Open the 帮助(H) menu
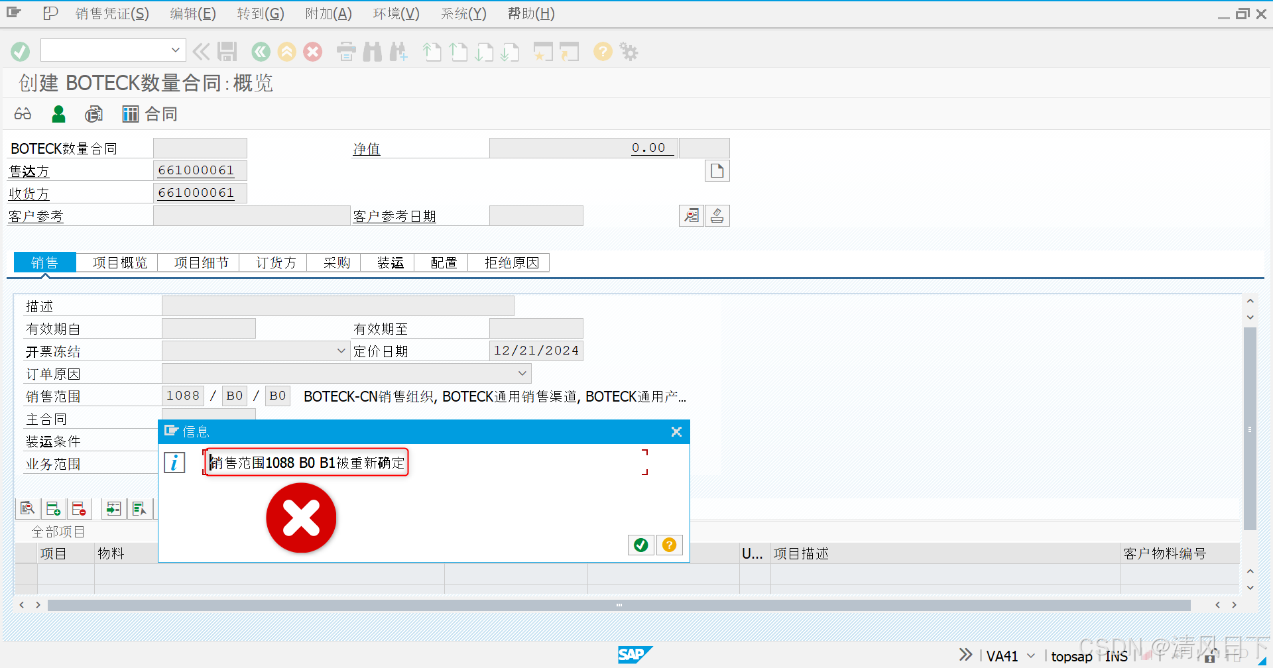Viewport: 1273px width, 668px height. coord(531,14)
